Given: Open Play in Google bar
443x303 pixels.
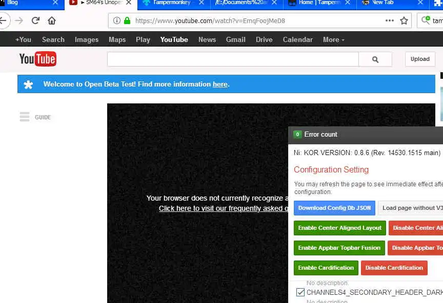Looking at the screenshot, I should [x=143, y=40].
